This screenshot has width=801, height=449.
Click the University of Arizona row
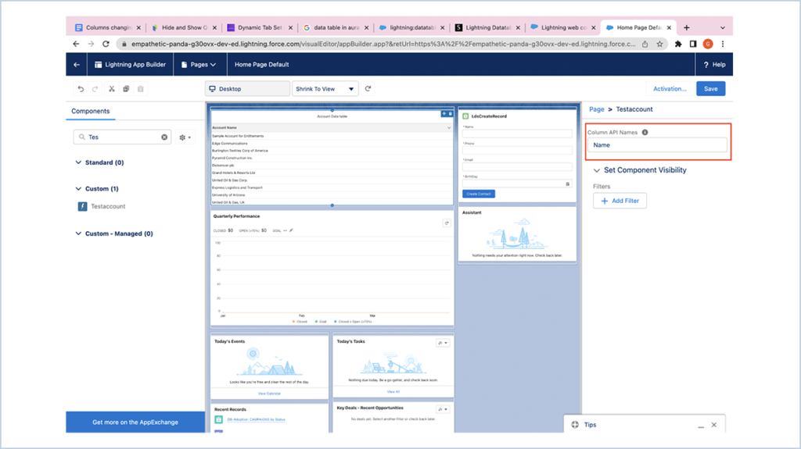[332, 195]
